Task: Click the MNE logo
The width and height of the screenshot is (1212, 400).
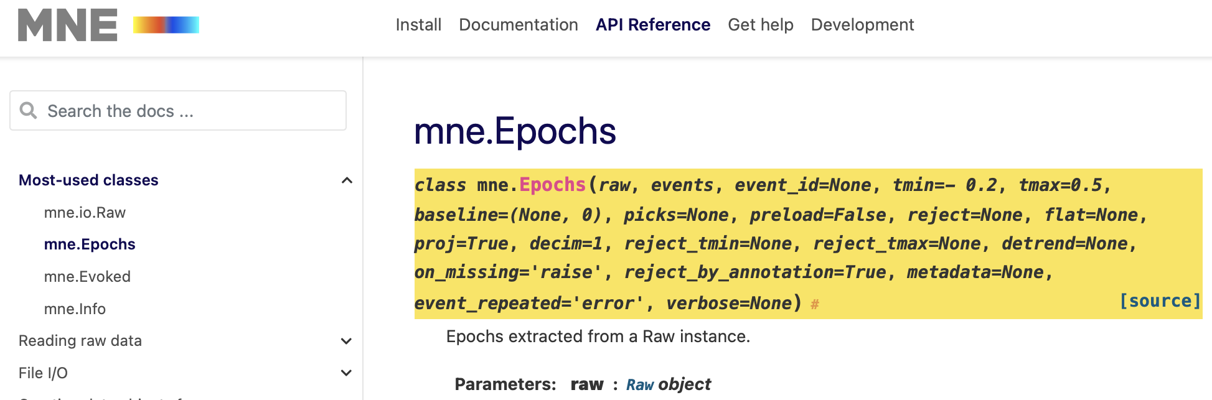Action: pos(68,25)
